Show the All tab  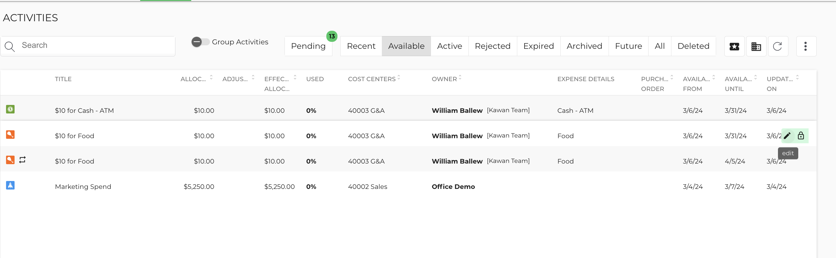660,46
